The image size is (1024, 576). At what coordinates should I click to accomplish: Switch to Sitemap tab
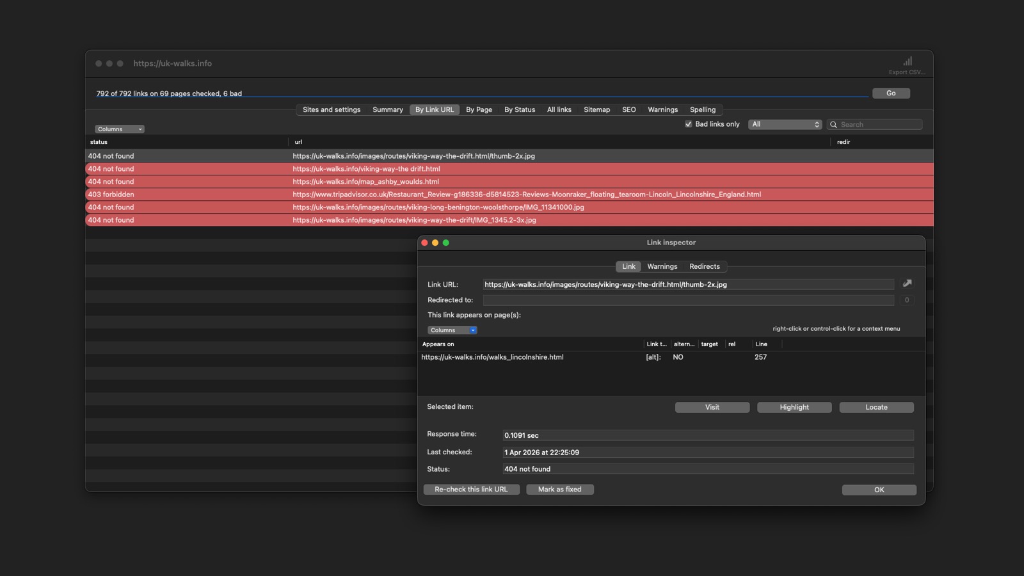point(596,109)
